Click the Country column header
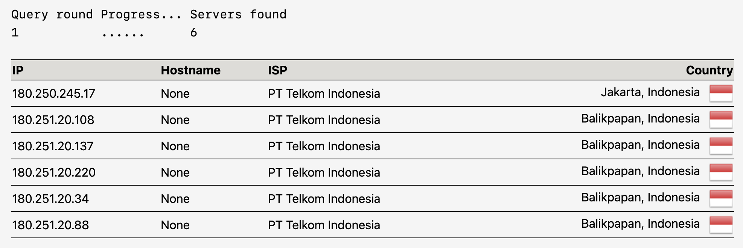 click(709, 70)
